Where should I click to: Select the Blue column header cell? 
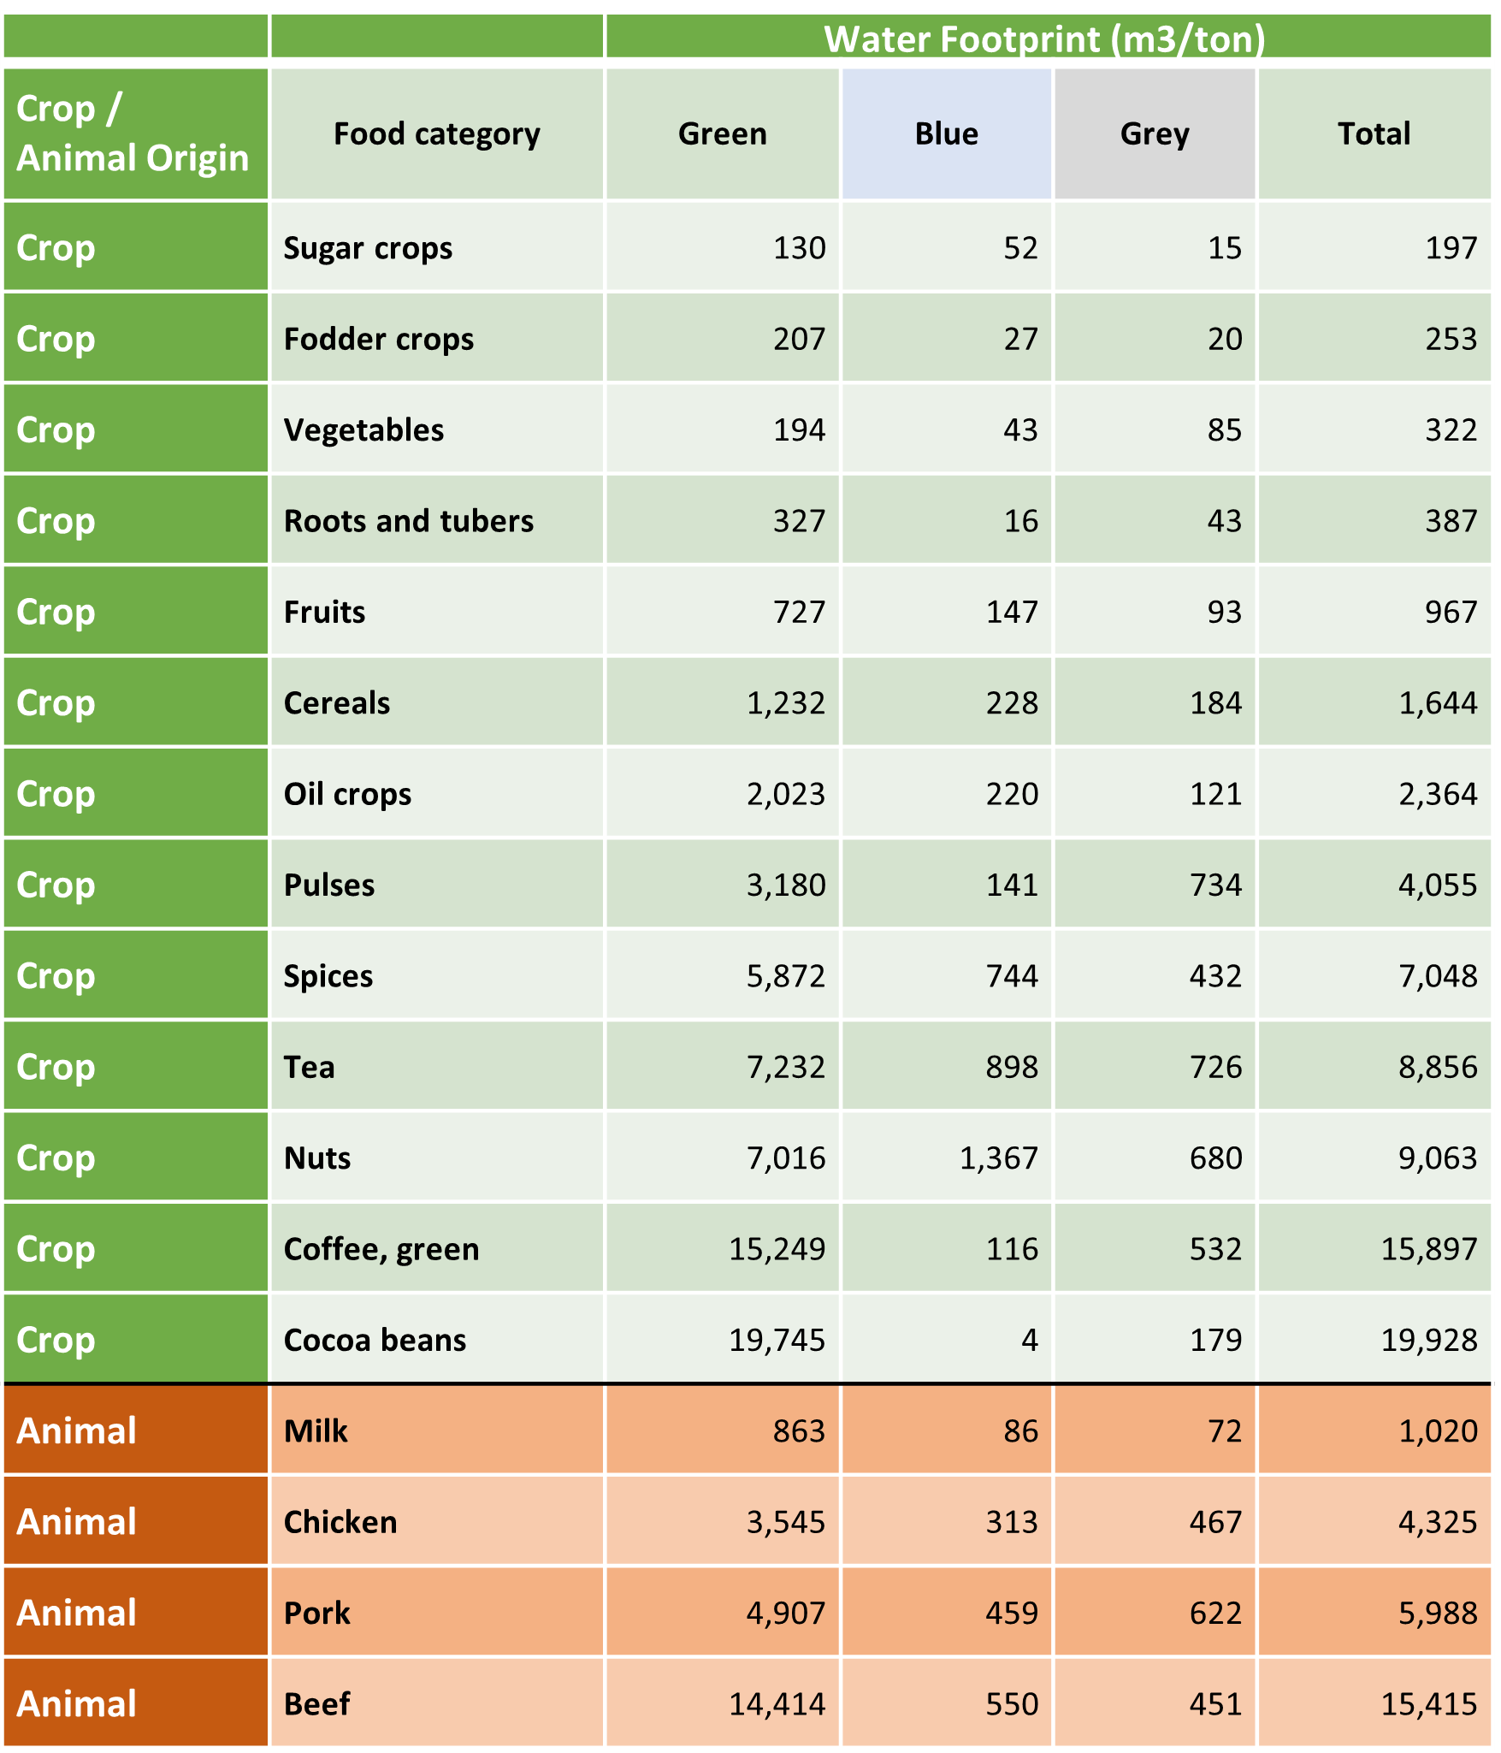[947, 133]
